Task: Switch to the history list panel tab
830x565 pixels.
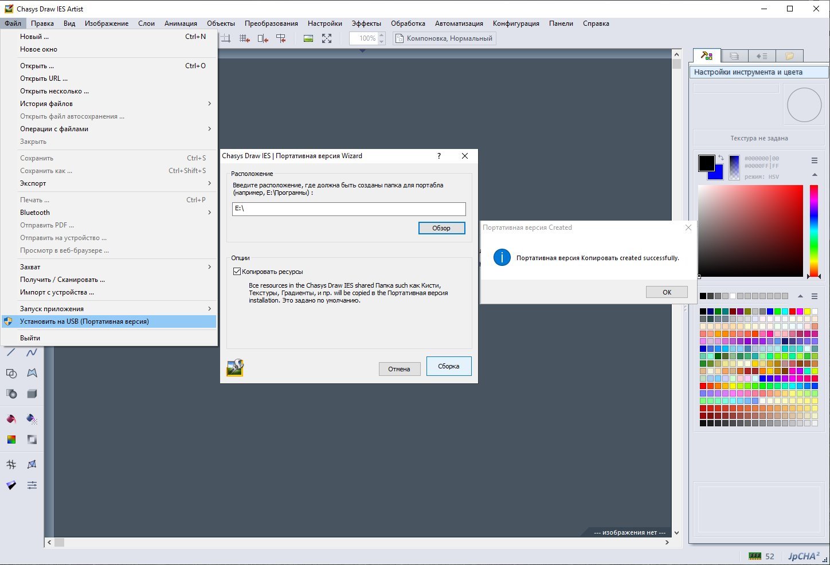Action: point(762,56)
